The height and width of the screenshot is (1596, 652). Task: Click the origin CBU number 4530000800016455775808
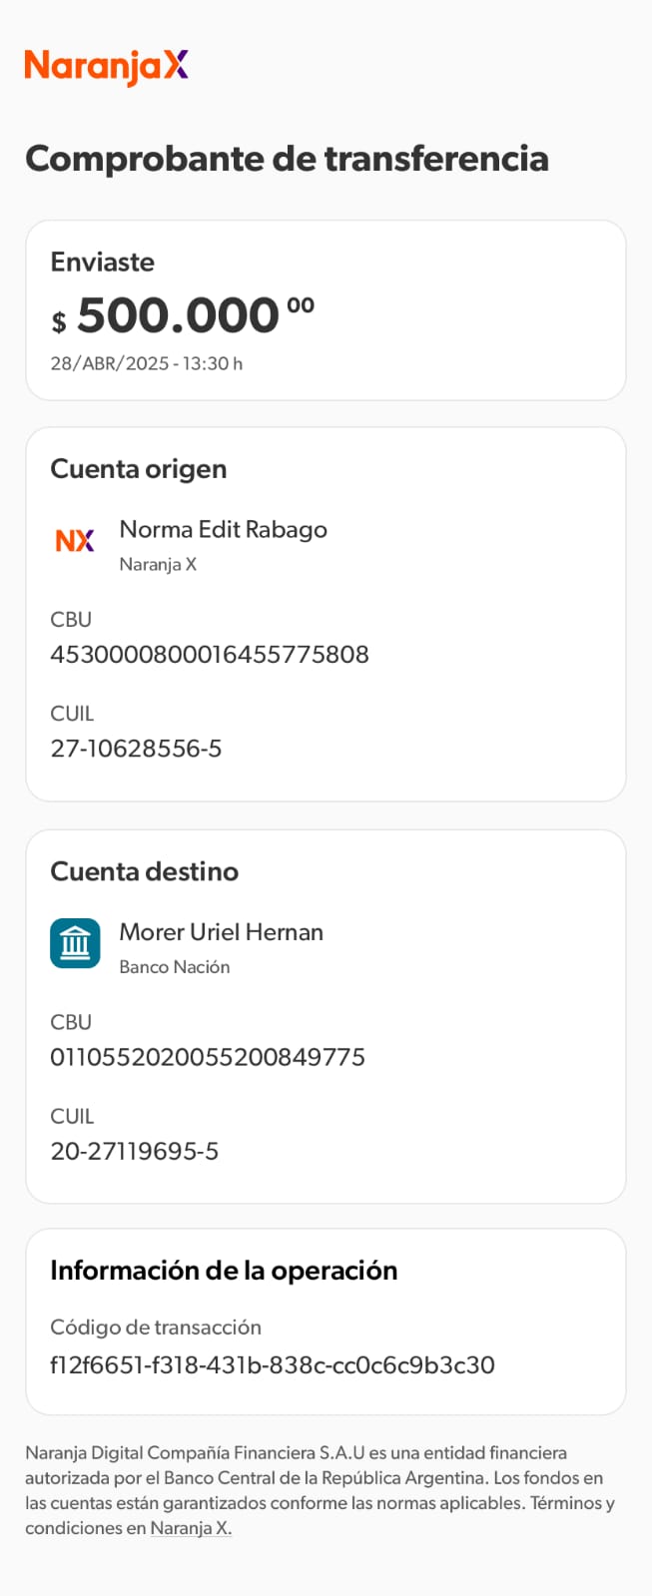point(210,655)
